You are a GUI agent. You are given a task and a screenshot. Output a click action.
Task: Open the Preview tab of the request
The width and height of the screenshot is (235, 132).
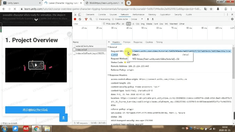[127, 42]
